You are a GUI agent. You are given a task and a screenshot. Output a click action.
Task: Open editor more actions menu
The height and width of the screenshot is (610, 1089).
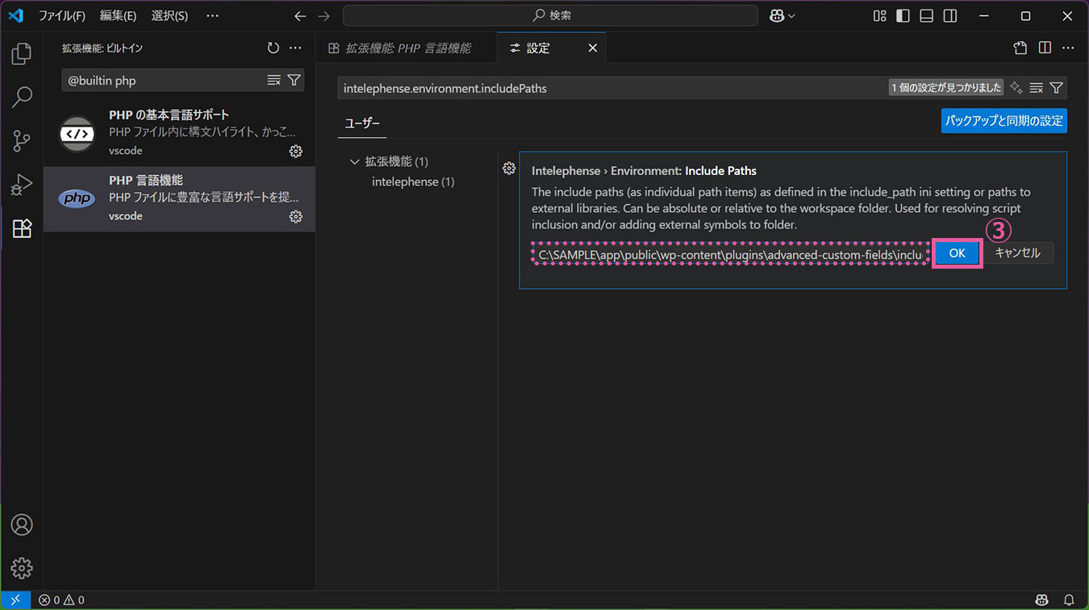(x=1068, y=48)
